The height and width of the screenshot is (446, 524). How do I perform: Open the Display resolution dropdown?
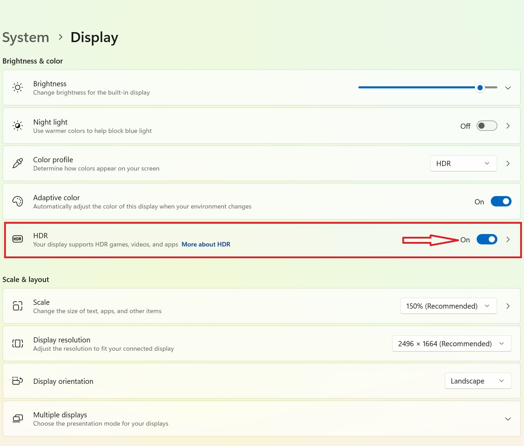pos(452,343)
